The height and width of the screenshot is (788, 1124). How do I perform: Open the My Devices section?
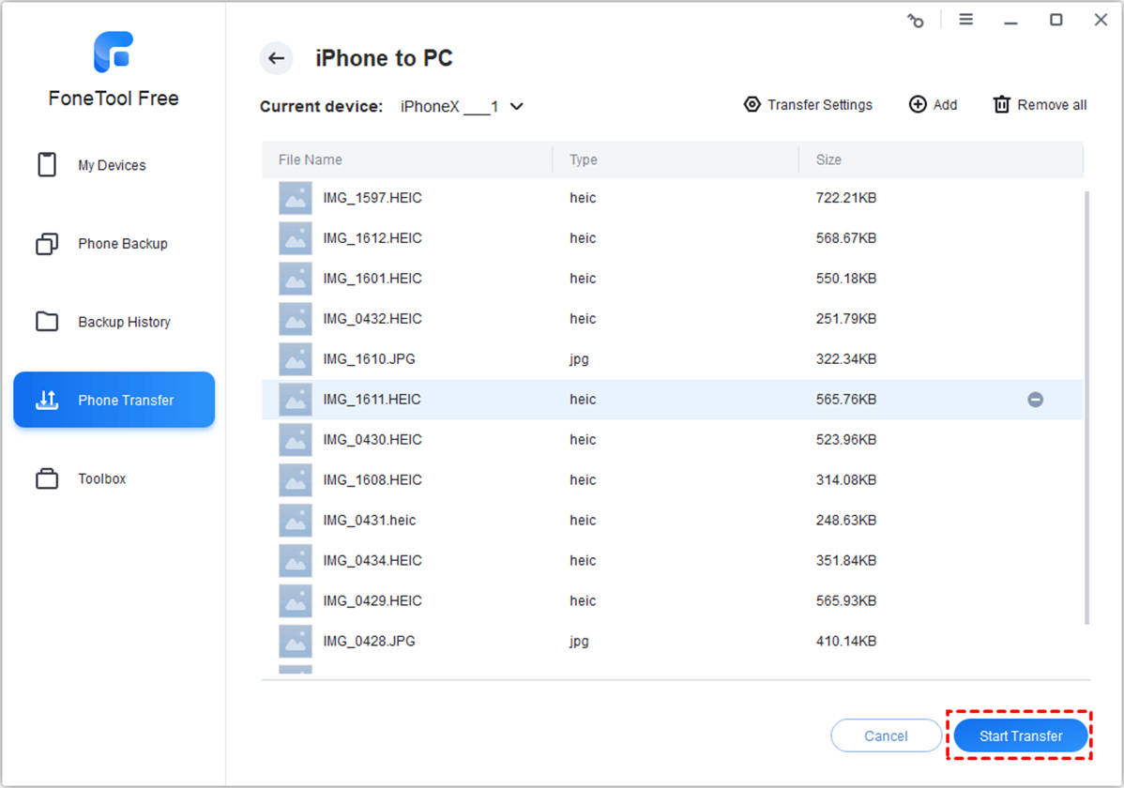tap(113, 165)
